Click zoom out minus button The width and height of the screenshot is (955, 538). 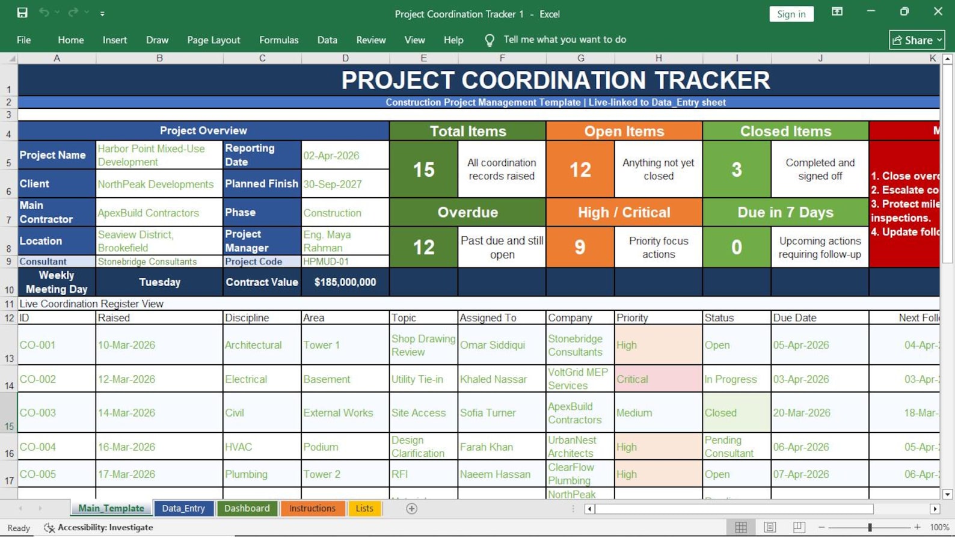(x=821, y=527)
